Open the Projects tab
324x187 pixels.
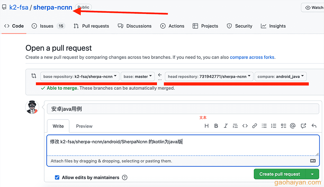[205, 26]
